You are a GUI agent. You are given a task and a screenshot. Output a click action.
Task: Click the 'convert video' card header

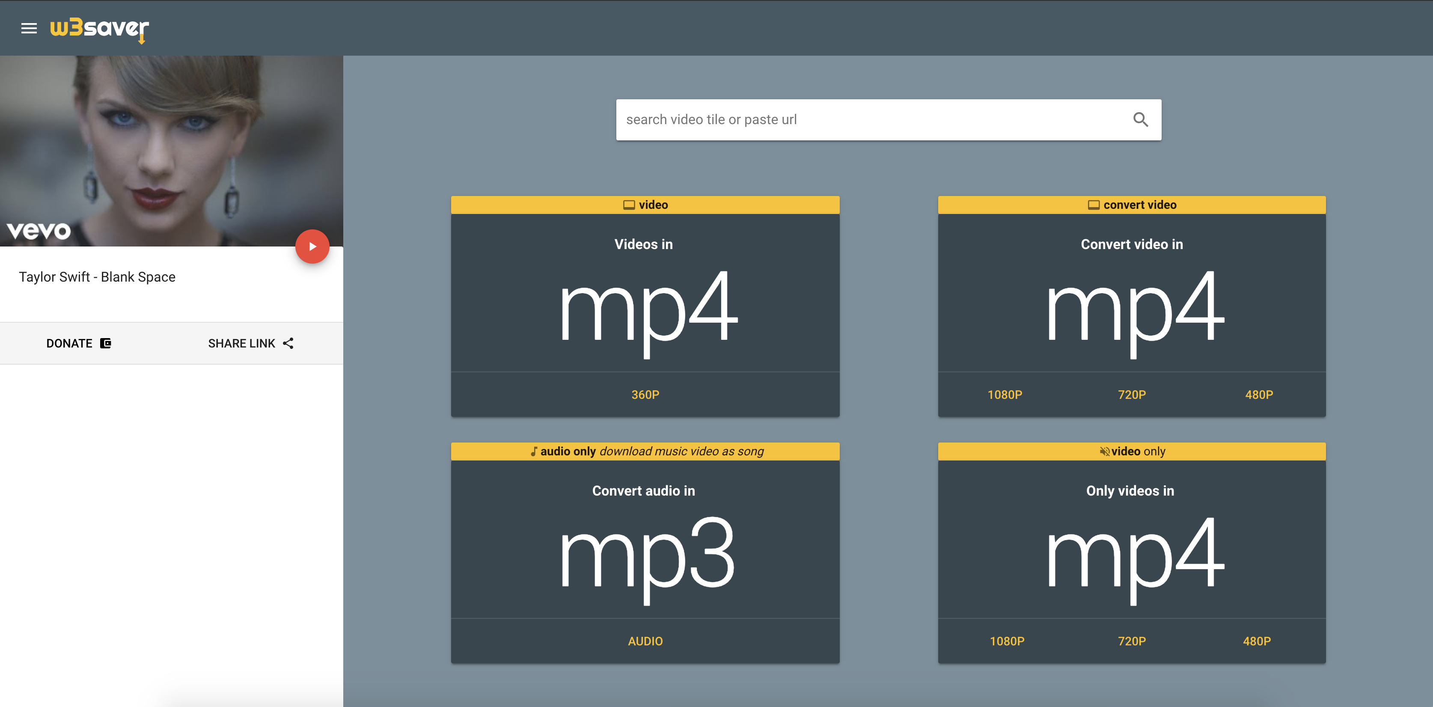(x=1132, y=205)
